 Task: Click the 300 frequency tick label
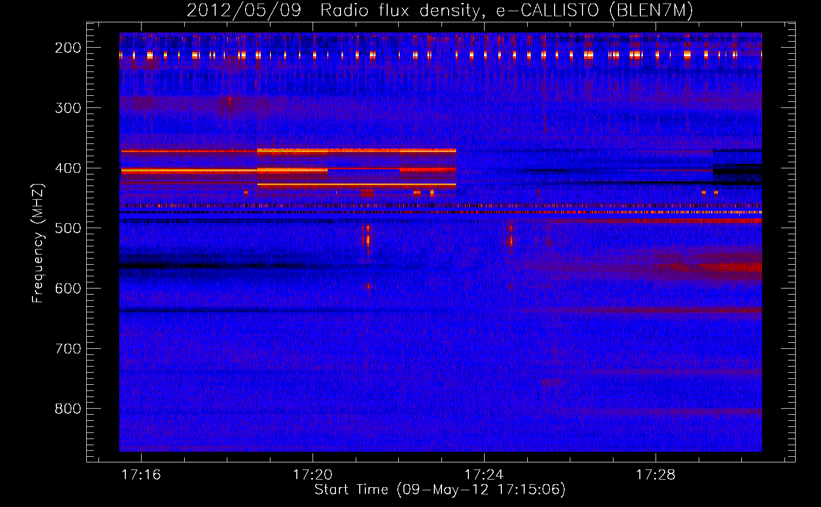(67, 108)
